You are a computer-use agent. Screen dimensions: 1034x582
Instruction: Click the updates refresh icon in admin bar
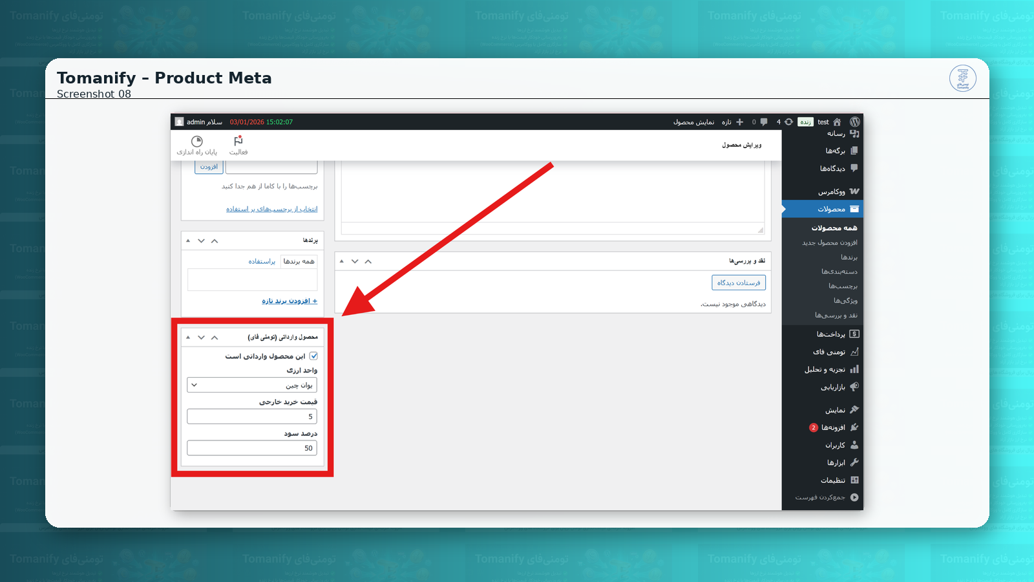click(788, 122)
